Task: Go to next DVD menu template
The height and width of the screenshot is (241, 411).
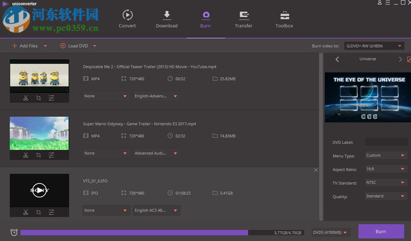Action: coord(400,59)
